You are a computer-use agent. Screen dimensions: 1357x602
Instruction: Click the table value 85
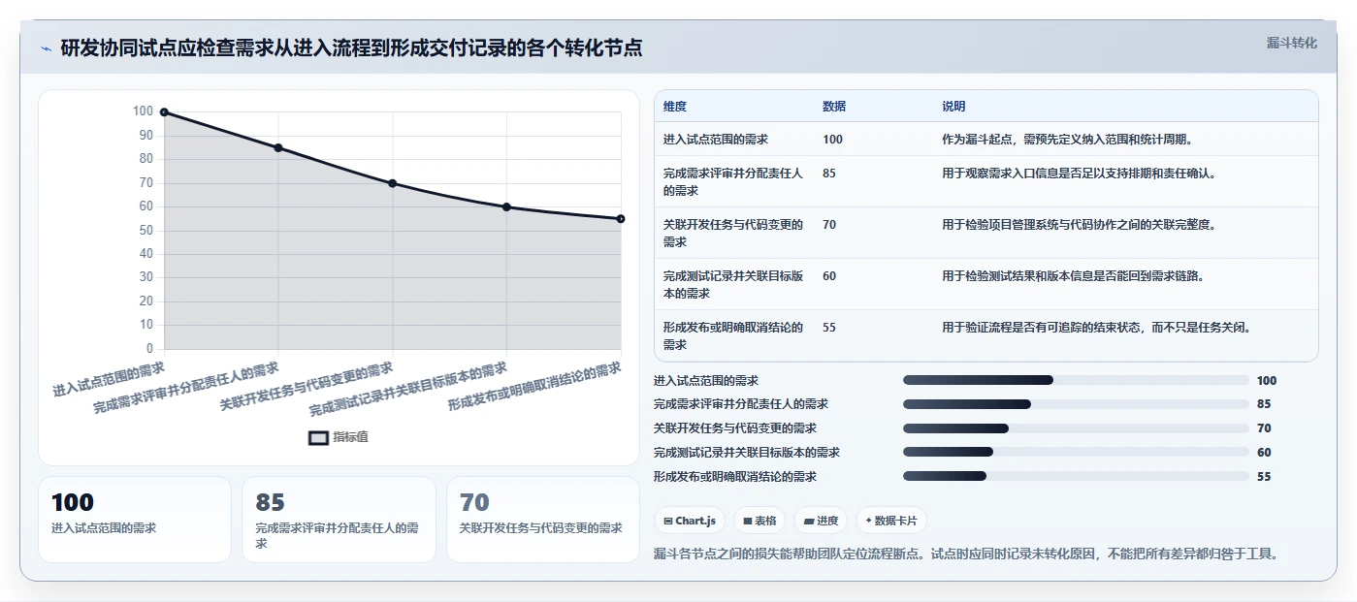point(829,174)
